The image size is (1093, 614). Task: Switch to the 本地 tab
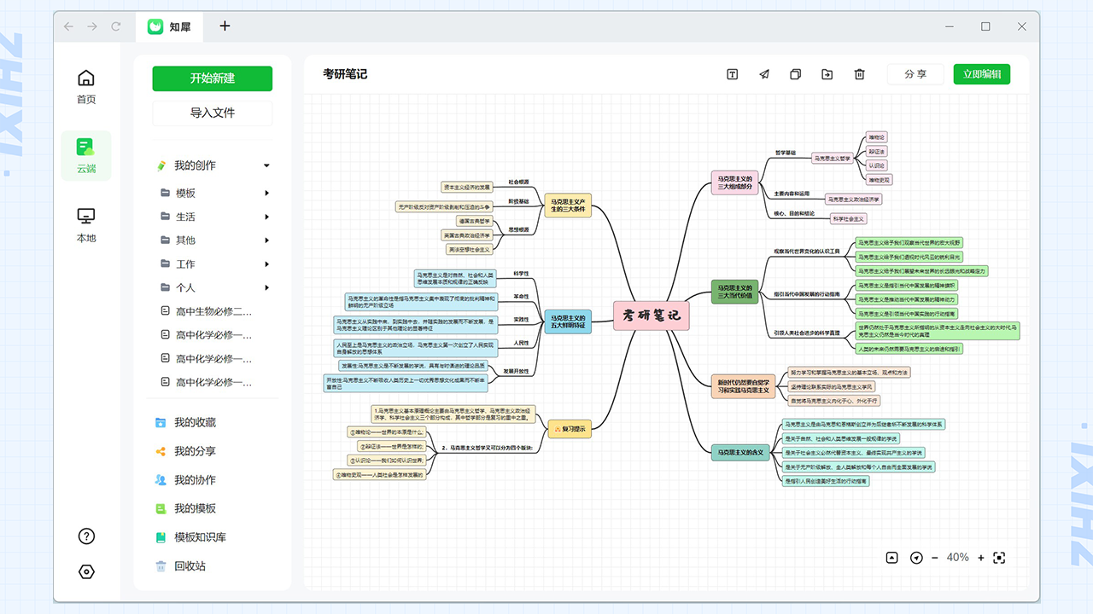point(86,226)
